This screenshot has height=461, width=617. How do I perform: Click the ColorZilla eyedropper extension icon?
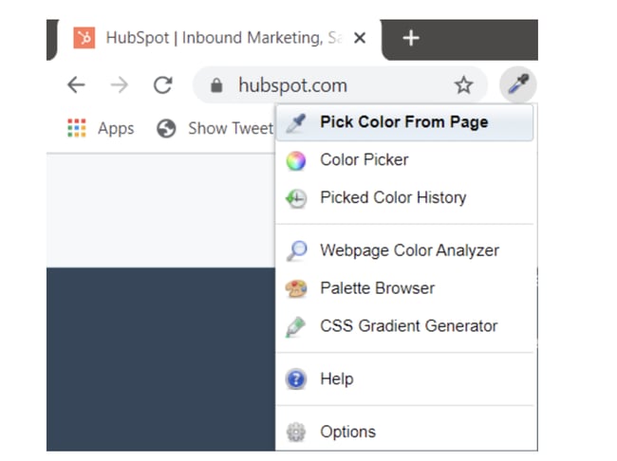click(x=517, y=85)
